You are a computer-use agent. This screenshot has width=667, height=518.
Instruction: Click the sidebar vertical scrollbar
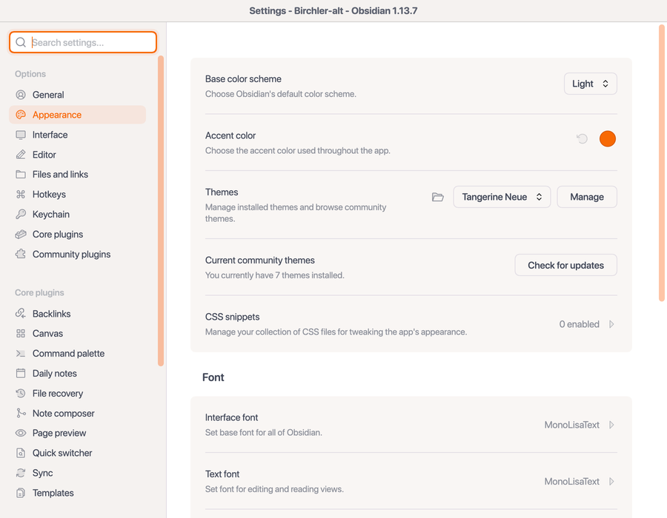tap(161, 211)
